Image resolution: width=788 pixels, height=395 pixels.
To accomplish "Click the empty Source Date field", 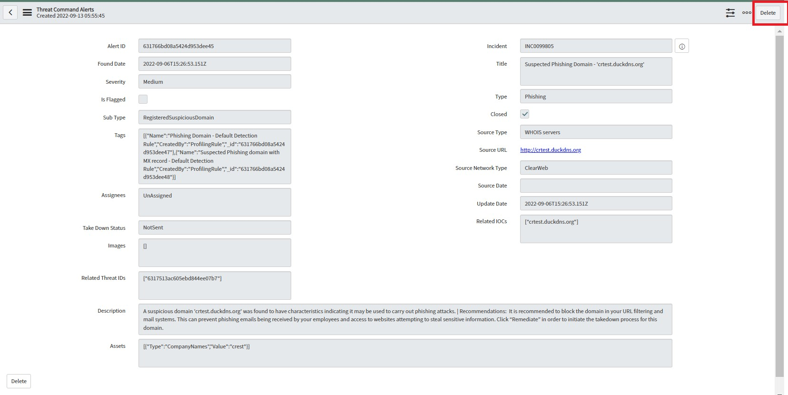I will [x=595, y=186].
